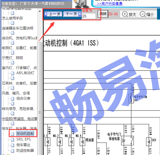The image size is (160, 155).
Task: Click the NO. 3 injector label
Action: click(x=68, y=136)
